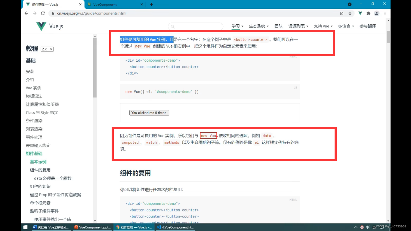Click the lock icon in address bar
411x231 pixels.
[x=53, y=13]
